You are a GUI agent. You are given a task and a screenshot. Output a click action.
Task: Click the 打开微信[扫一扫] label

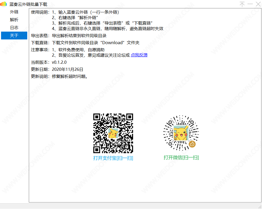click(x=181, y=158)
